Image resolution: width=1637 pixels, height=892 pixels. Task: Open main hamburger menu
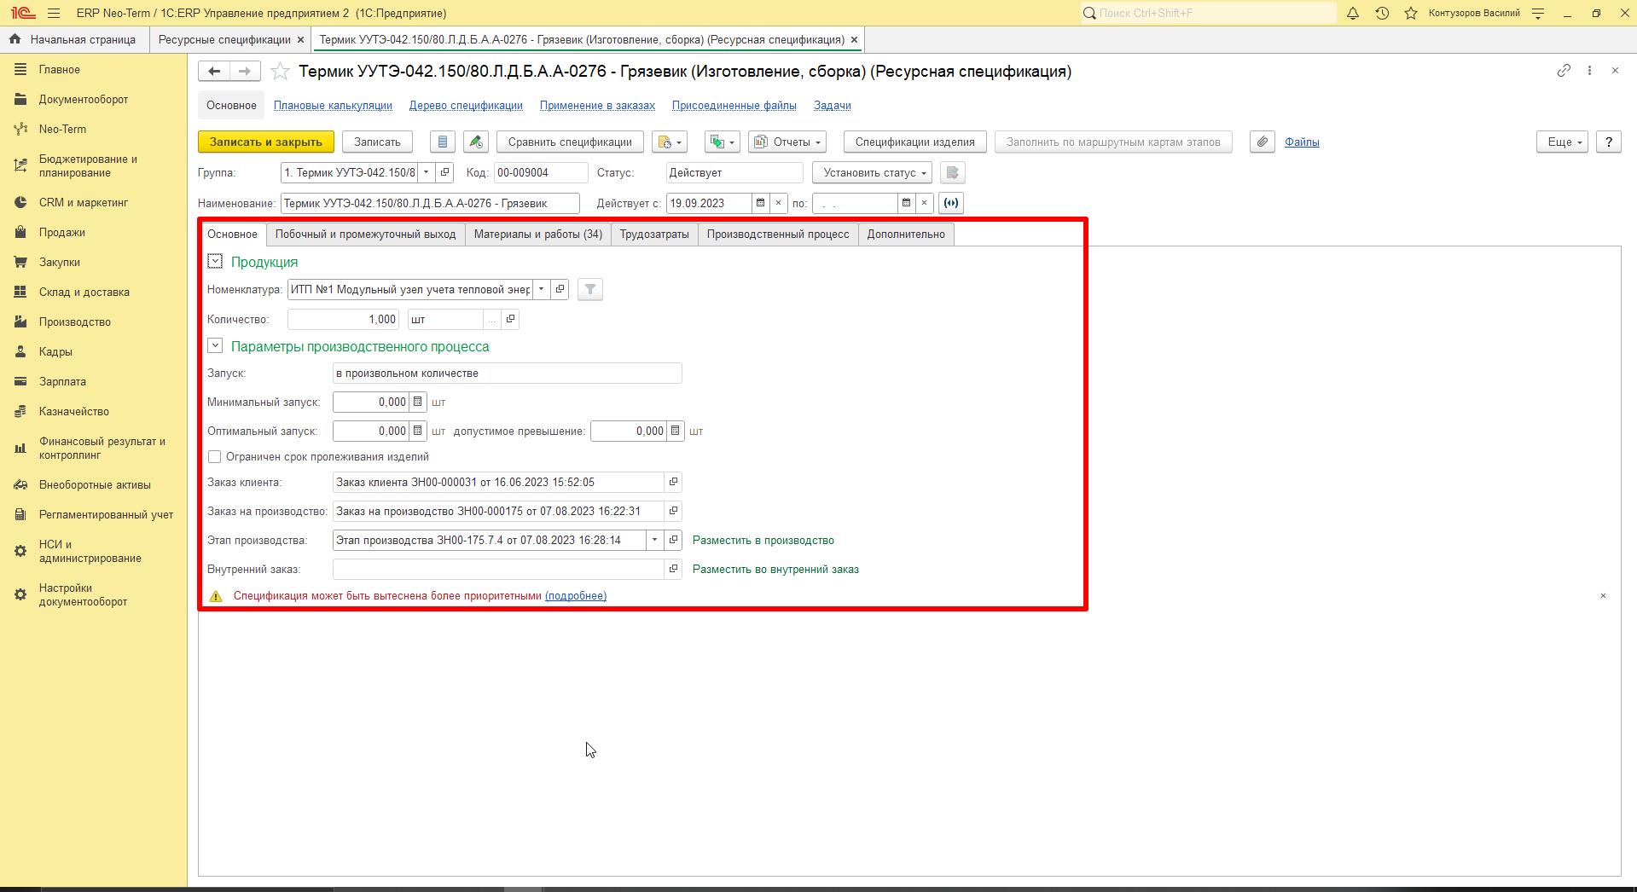[54, 13]
